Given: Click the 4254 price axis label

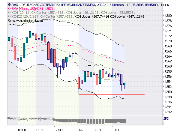Looking at the screenshot, I should pos(168,82).
